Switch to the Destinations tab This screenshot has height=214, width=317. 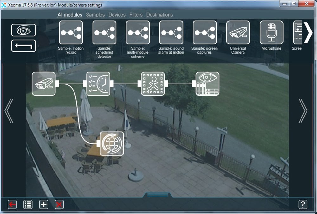(x=159, y=15)
